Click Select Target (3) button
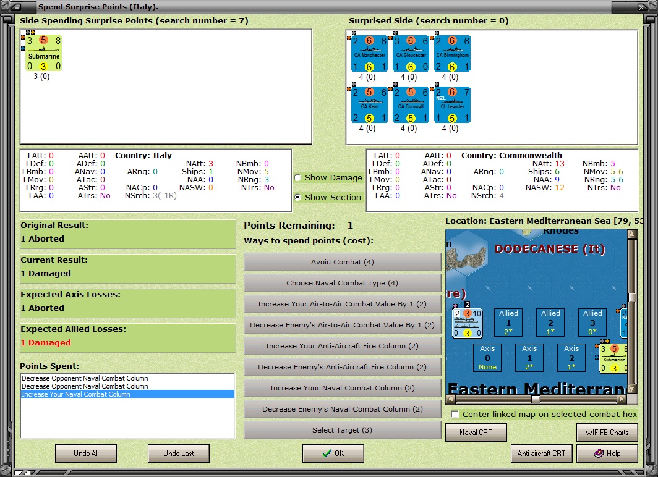The height and width of the screenshot is (477, 658). (343, 430)
